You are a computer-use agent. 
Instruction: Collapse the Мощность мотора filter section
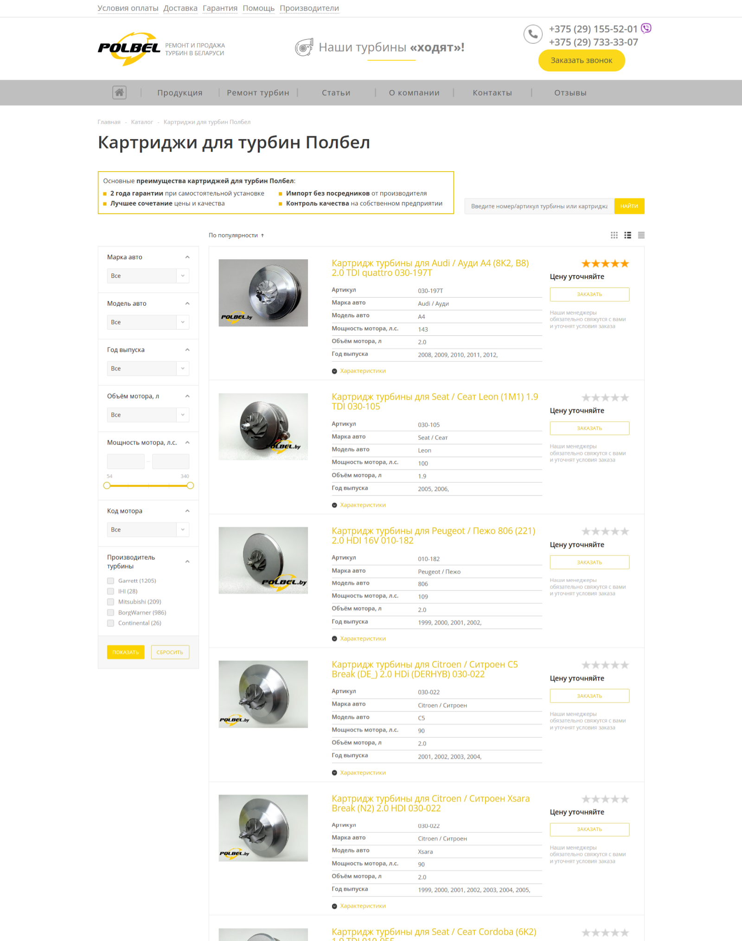[187, 442]
